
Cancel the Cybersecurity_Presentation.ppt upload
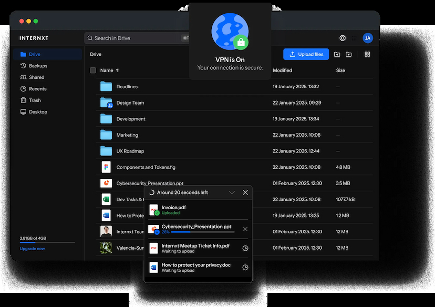(x=245, y=229)
